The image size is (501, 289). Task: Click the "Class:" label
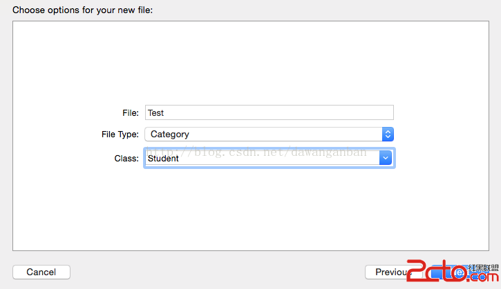(x=126, y=159)
